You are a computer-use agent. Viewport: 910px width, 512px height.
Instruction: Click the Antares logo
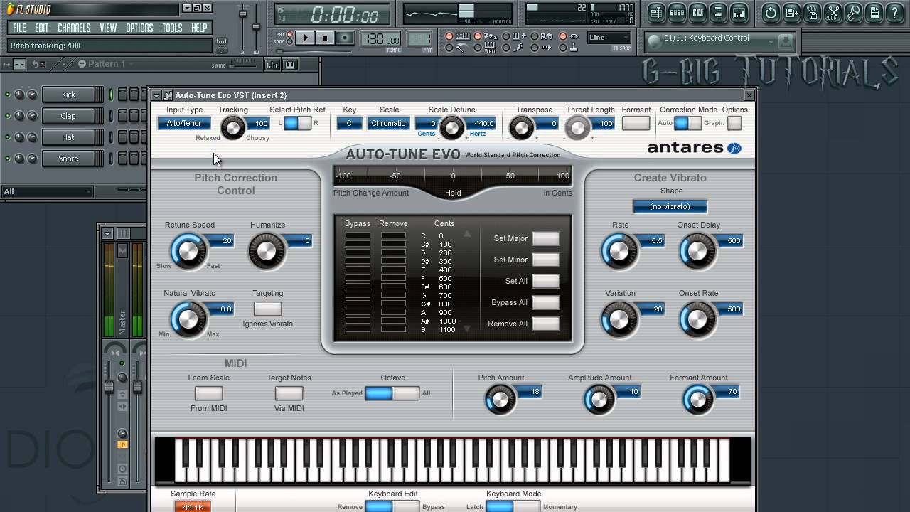pos(694,148)
